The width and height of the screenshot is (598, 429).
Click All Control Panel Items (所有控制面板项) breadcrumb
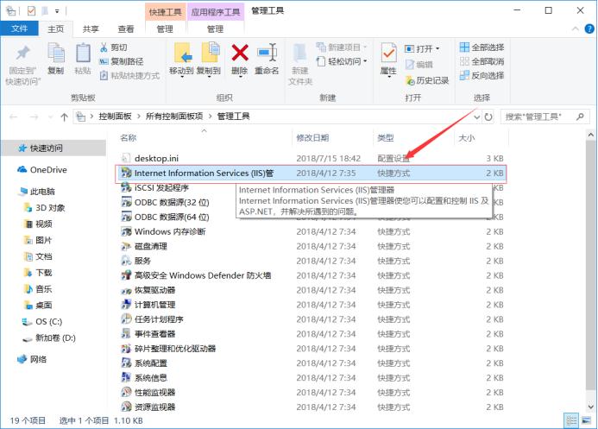point(174,117)
